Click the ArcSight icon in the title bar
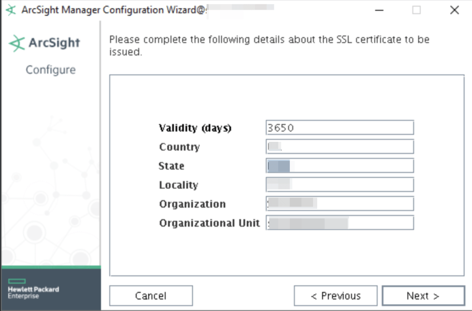 [x=11, y=9]
